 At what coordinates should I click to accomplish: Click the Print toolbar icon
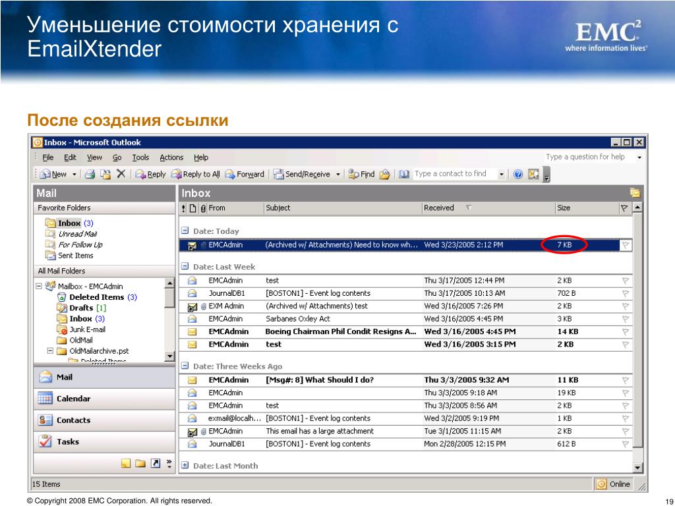(90, 174)
